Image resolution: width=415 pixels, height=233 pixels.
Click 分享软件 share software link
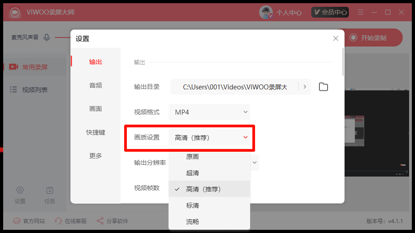(x=112, y=221)
